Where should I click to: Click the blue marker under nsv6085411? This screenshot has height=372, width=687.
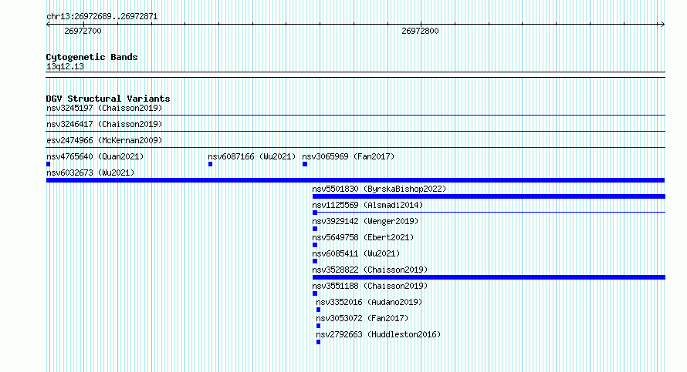[x=315, y=261]
